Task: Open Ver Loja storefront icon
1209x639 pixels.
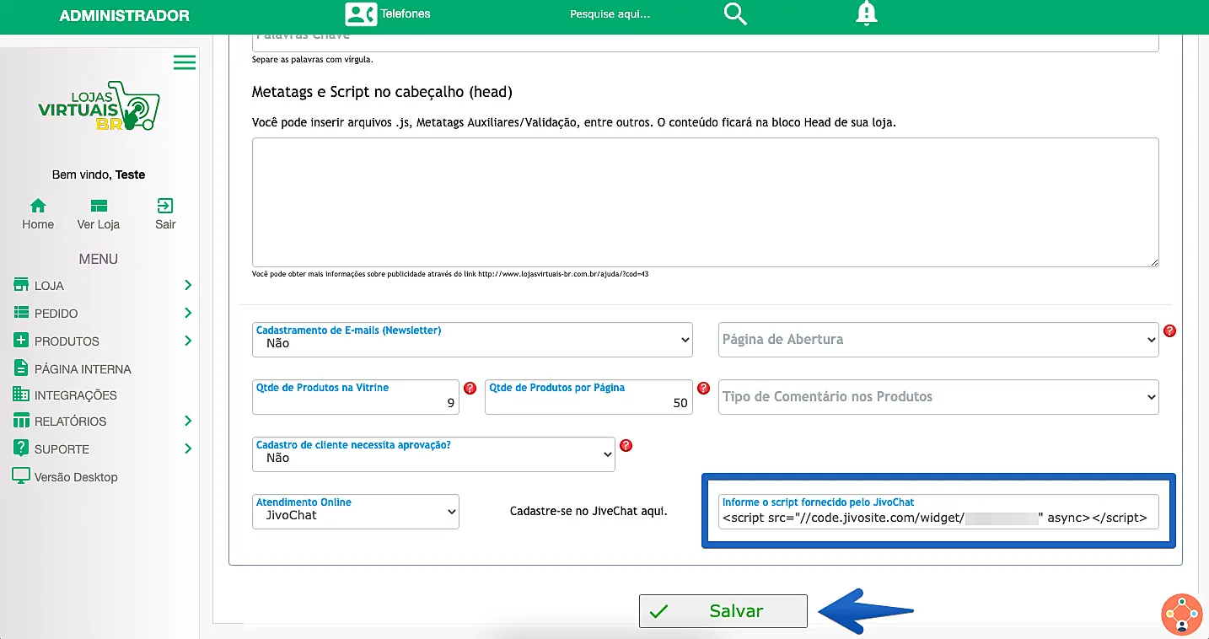Action: point(99,207)
